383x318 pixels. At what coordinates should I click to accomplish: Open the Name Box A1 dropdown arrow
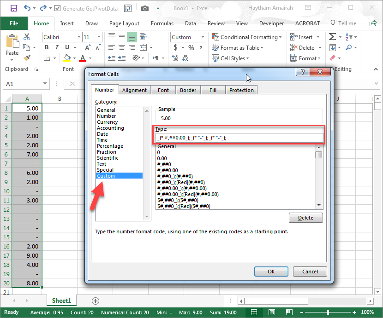click(45, 84)
